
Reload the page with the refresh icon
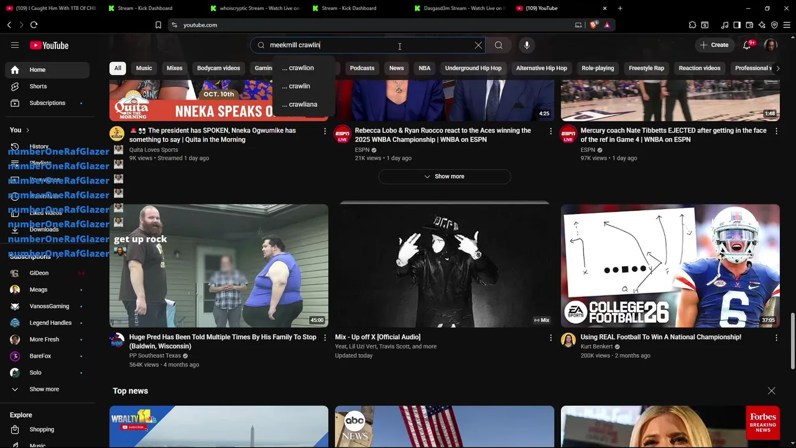(x=34, y=25)
